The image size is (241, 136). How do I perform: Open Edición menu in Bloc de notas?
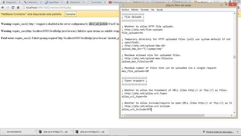(135, 10)
